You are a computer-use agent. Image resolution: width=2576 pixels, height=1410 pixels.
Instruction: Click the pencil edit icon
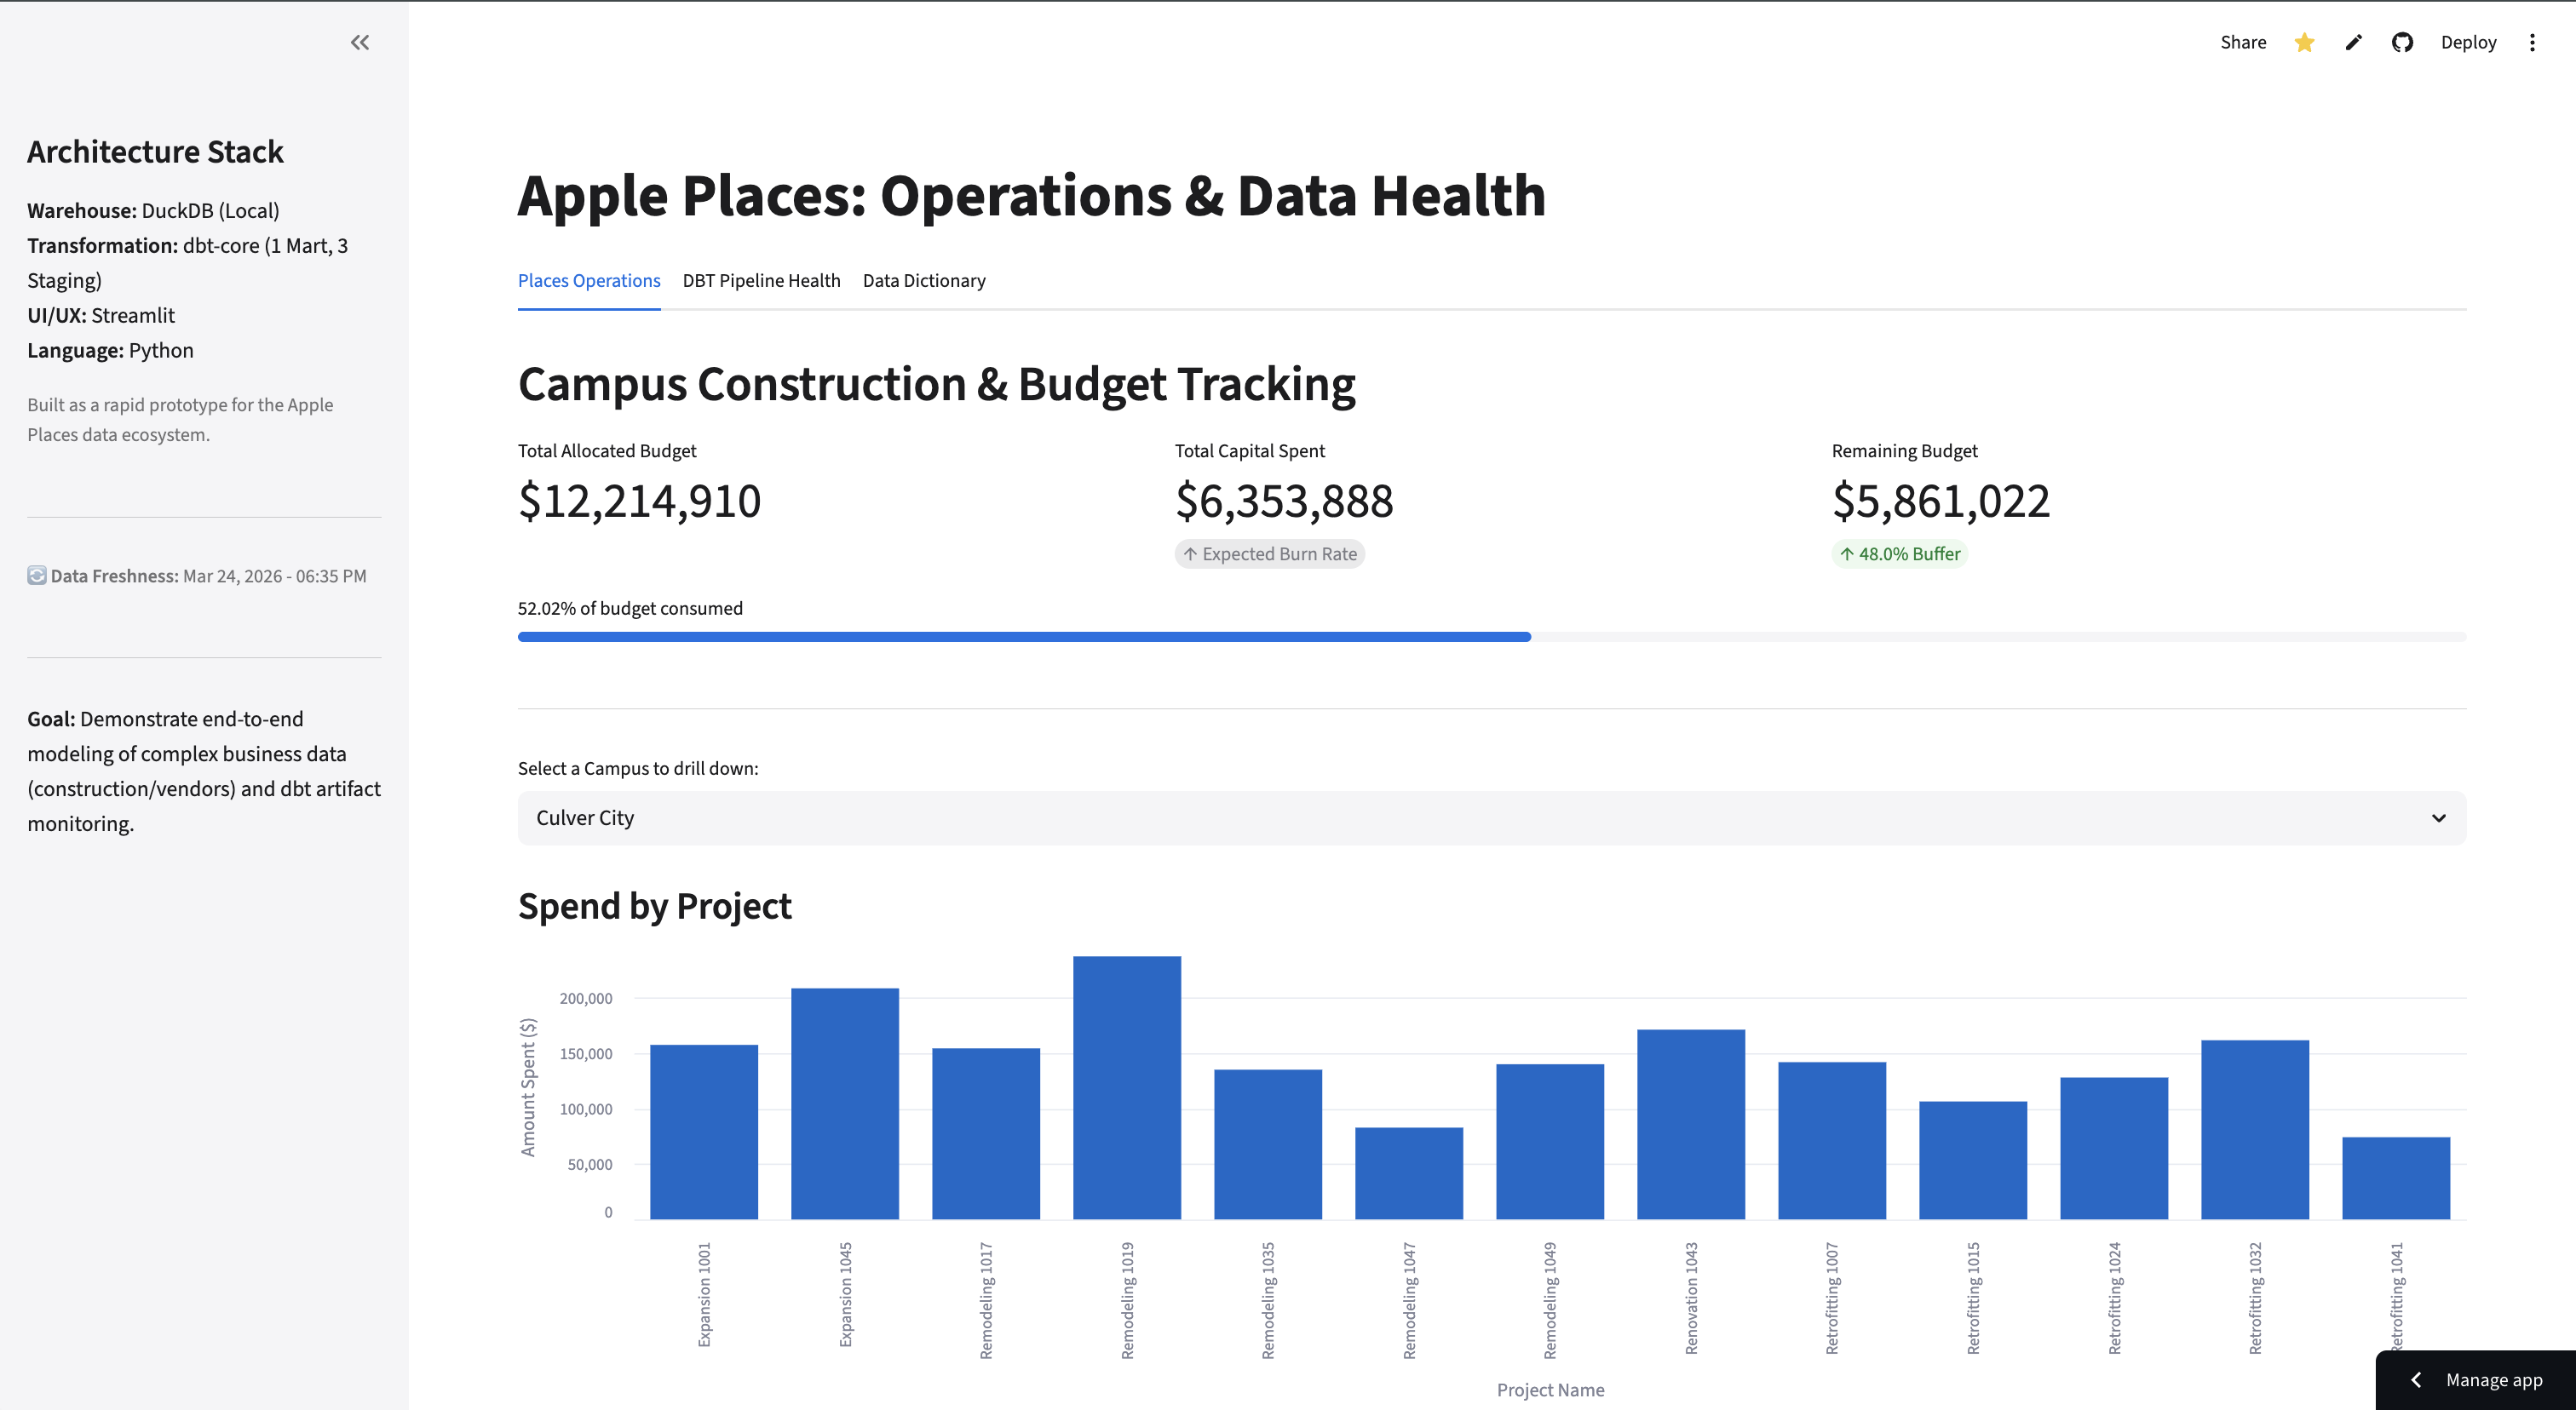(2353, 42)
